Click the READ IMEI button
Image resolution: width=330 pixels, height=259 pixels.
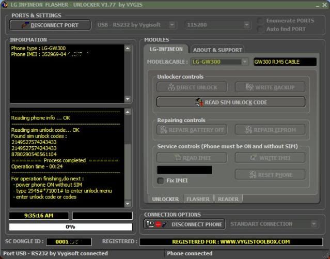pyautogui.click(x=192, y=158)
